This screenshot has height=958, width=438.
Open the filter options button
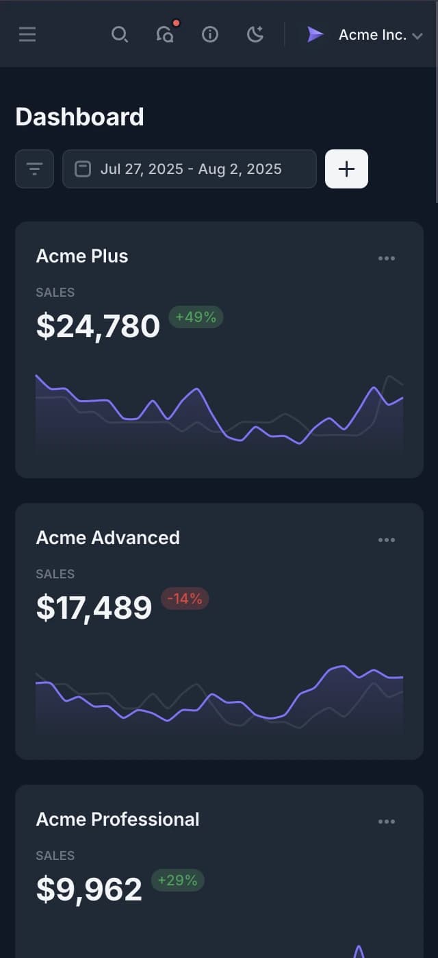(x=34, y=169)
